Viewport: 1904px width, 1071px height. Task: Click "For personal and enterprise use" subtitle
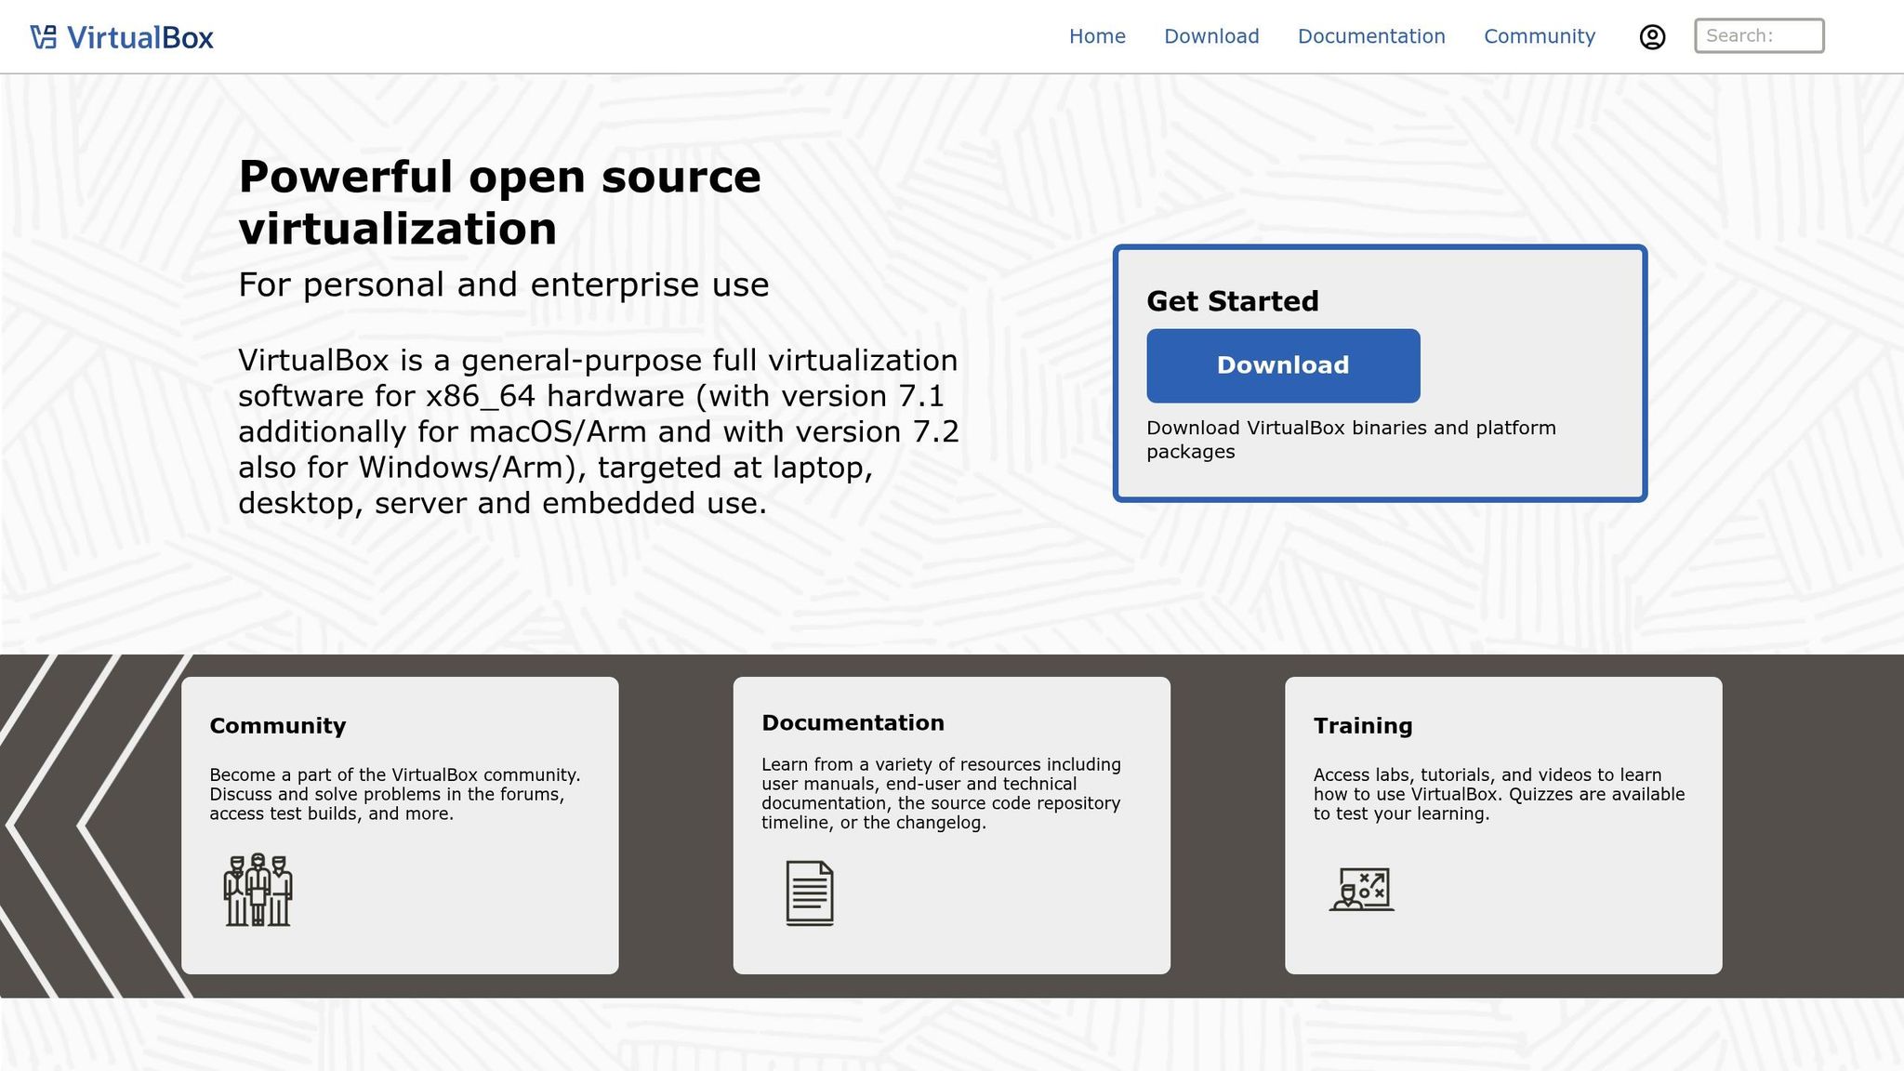pos(504,284)
